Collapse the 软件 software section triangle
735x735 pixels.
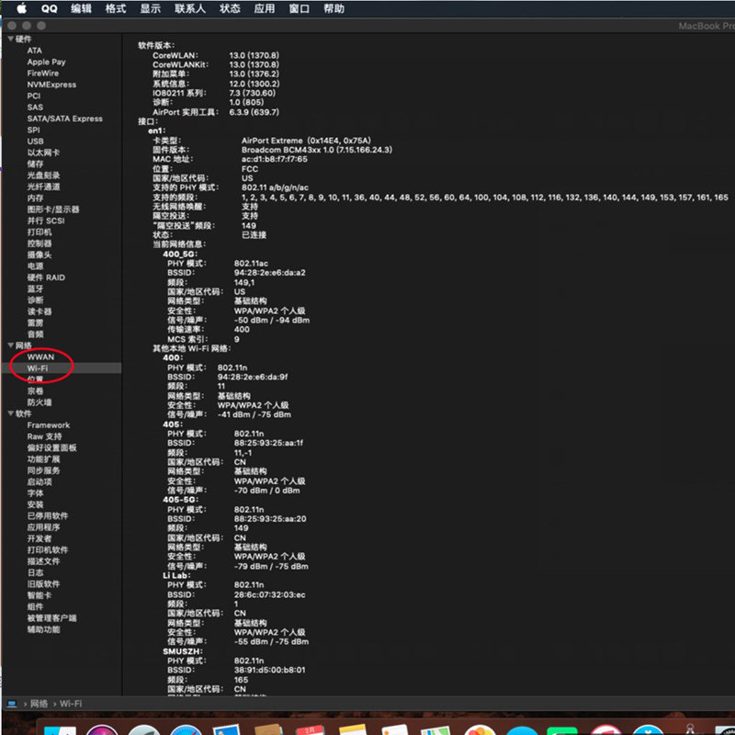coord(11,413)
